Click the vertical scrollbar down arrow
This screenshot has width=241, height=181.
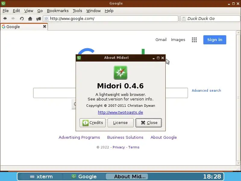[238, 163]
